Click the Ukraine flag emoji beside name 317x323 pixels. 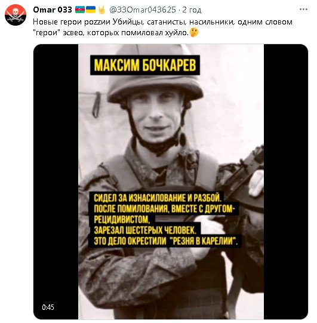90,10
